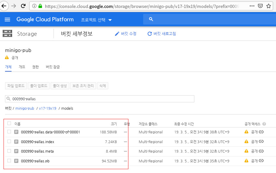Click the file icon for 000990-pallas.pb
The height and width of the screenshot is (173, 276).
16,161
